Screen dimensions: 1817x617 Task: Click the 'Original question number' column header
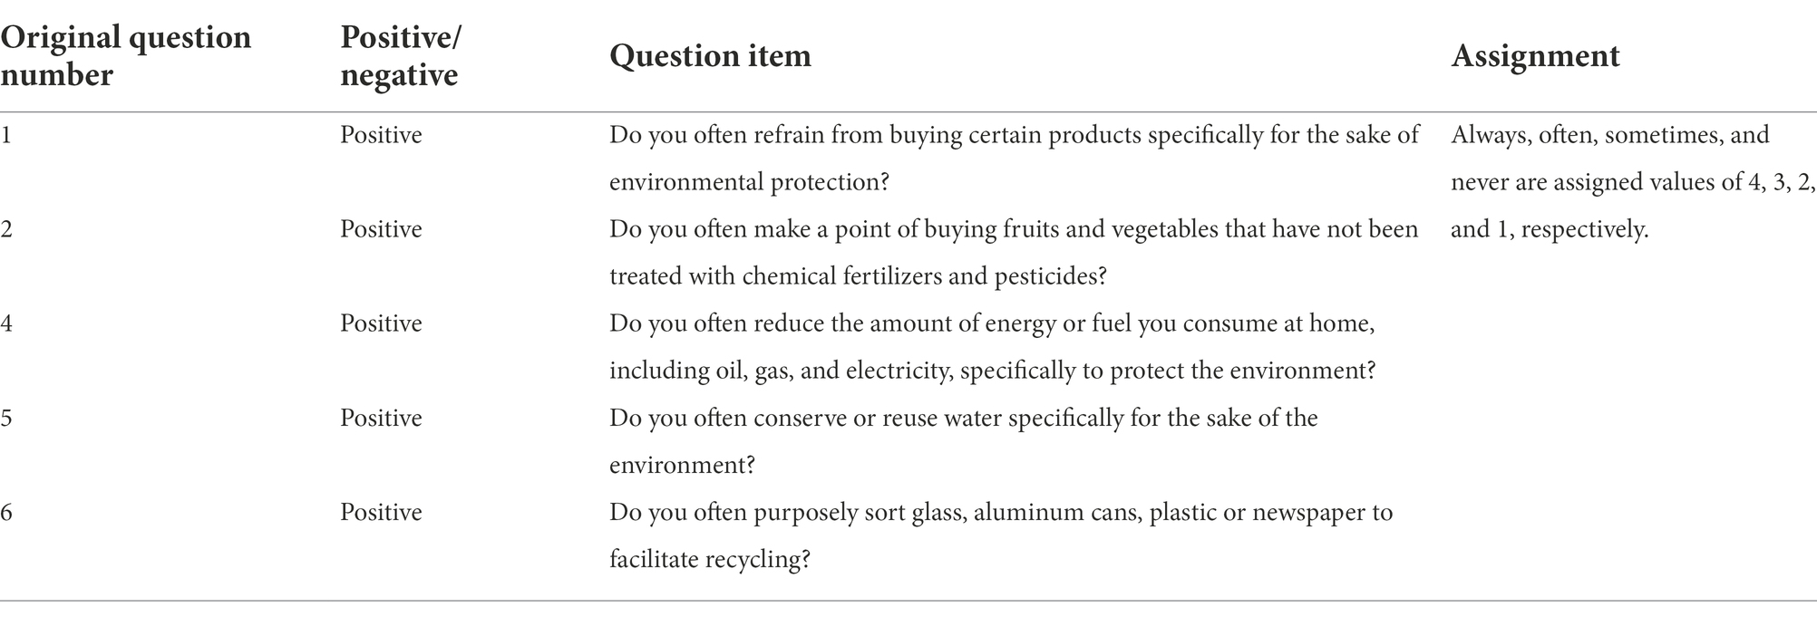(125, 55)
